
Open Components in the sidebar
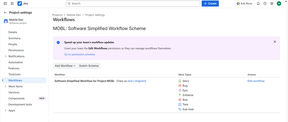(16, 98)
